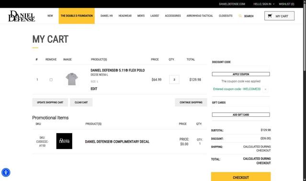Open the Ladies' menu
Screen dimensions: 306x181
coord(155,16)
